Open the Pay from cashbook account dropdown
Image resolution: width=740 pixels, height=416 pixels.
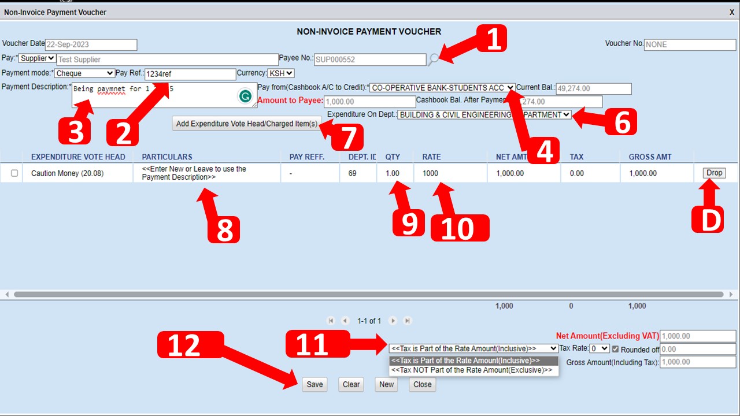(x=442, y=88)
